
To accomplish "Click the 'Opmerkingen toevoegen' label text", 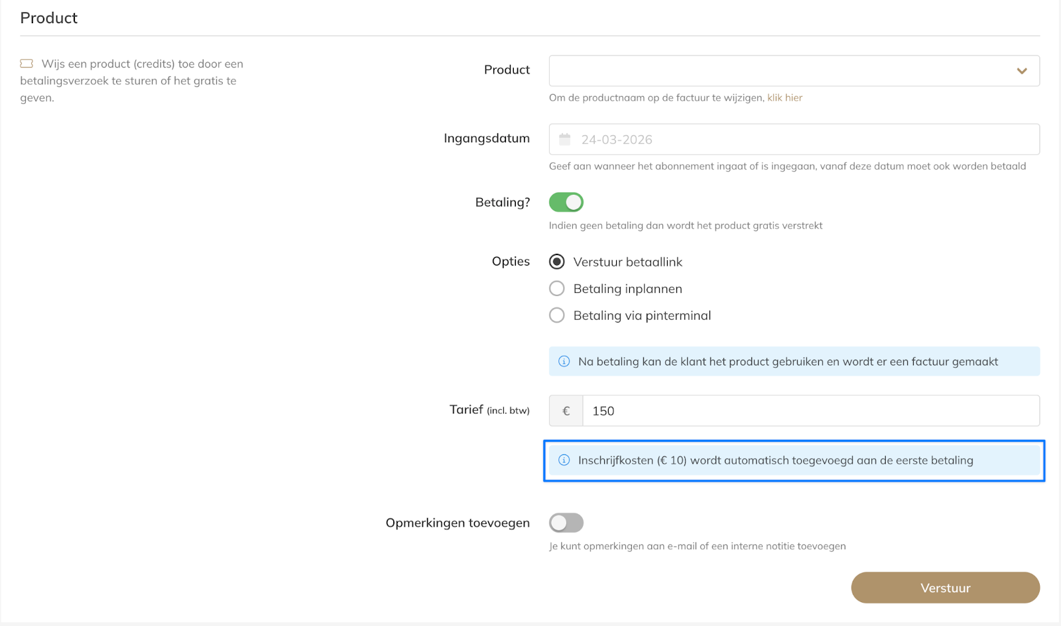I will pos(458,523).
